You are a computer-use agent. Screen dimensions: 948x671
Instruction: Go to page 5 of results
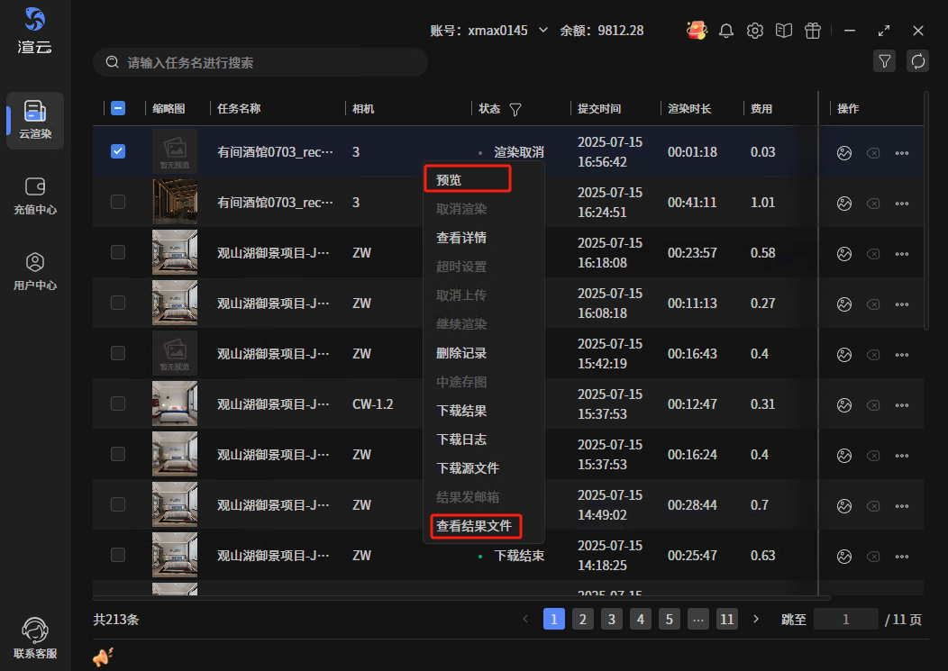coord(669,619)
